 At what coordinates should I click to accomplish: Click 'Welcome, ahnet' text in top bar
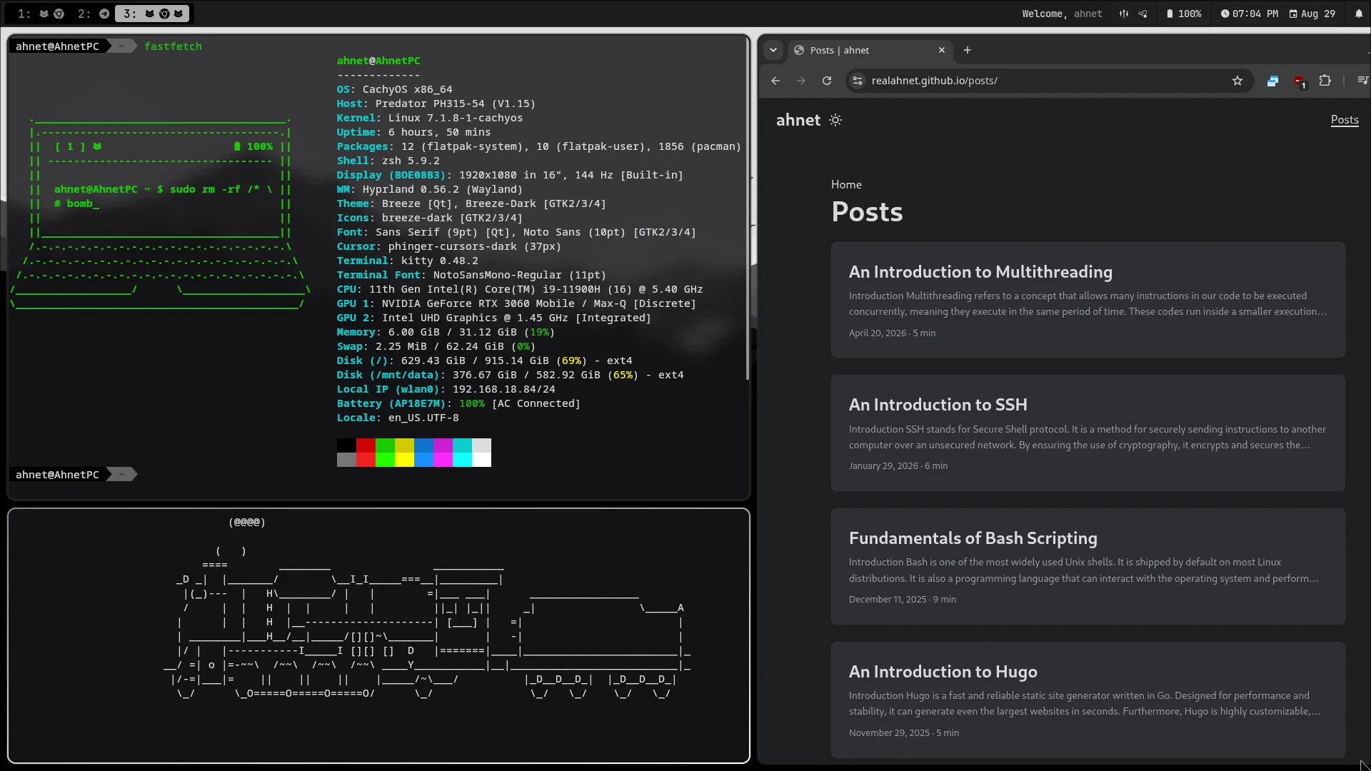(x=1062, y=14)
